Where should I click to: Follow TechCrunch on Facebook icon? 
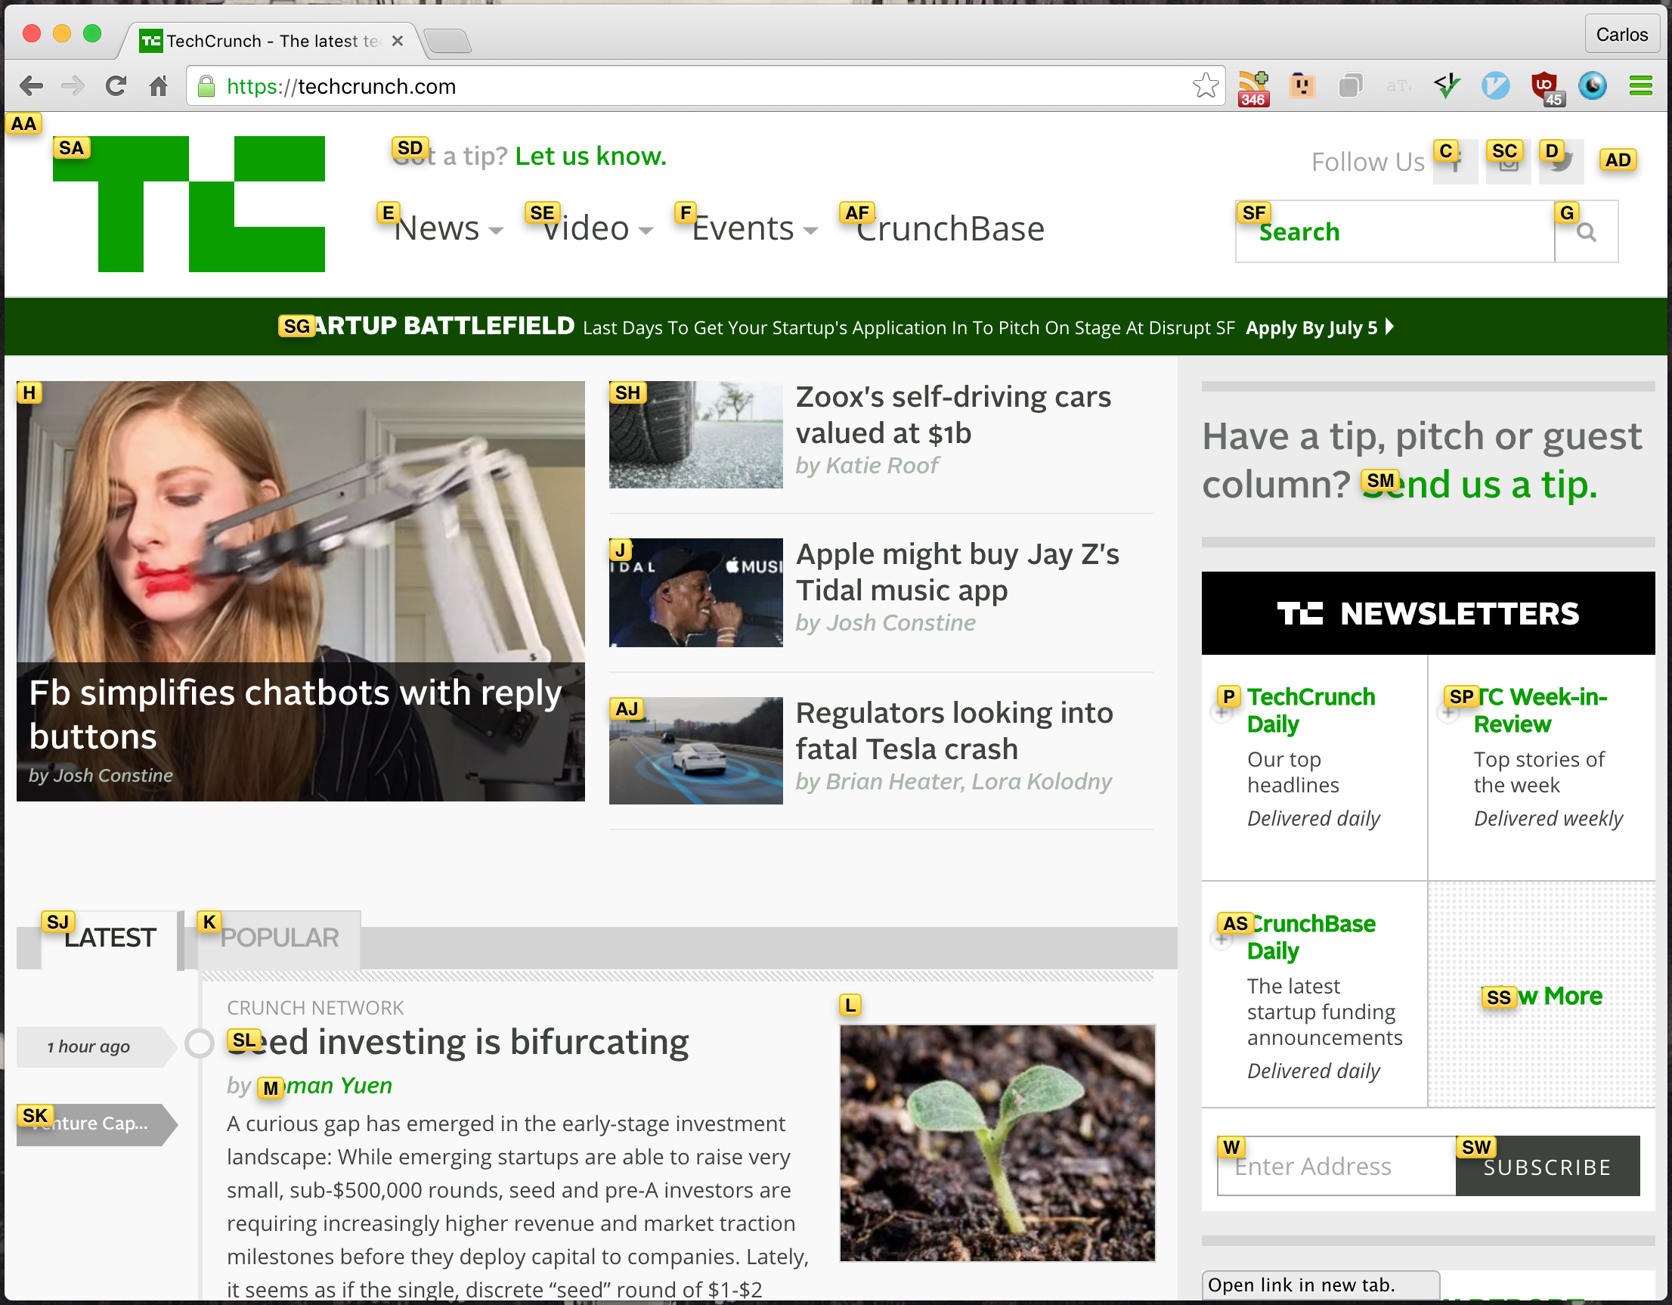(x=1455, y=163)
